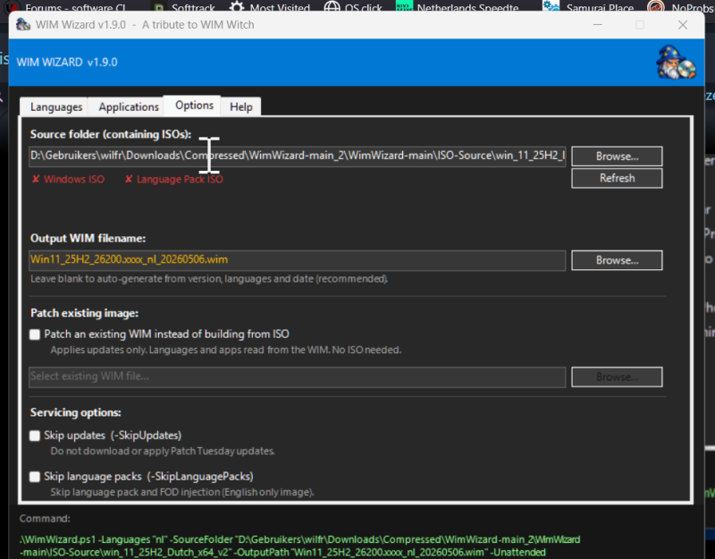Viewport: 715px width, 559px height.
Task: Click the Source folder path input field
Action: pos(298,156)
